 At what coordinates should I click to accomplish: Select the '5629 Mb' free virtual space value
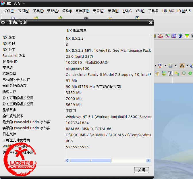pos(74,105)
